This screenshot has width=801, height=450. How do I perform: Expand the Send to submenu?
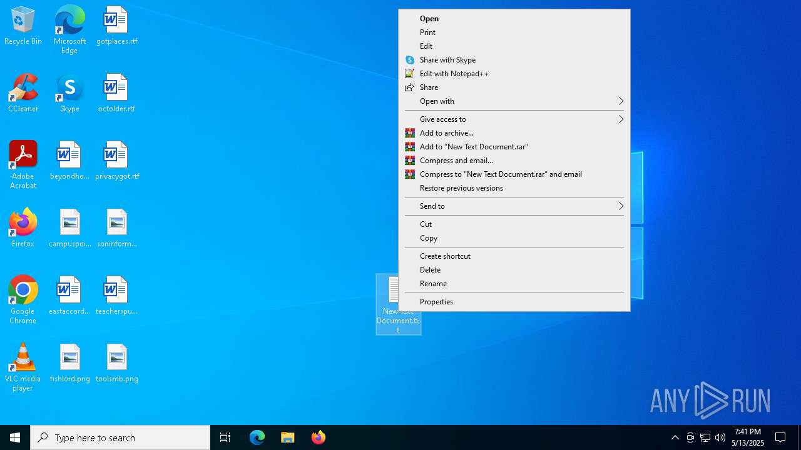click(x=514, y=206)
